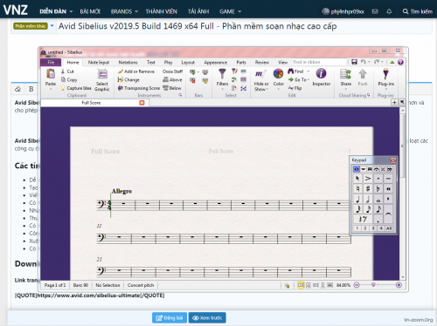Select the sharp accidental on Keypad

click(x=368, y=189)
